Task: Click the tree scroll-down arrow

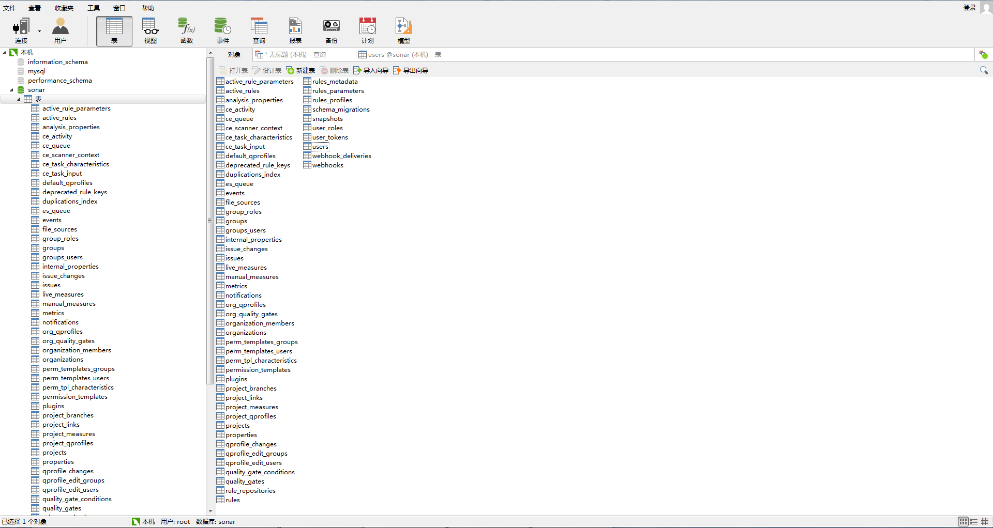Action: 210,511
